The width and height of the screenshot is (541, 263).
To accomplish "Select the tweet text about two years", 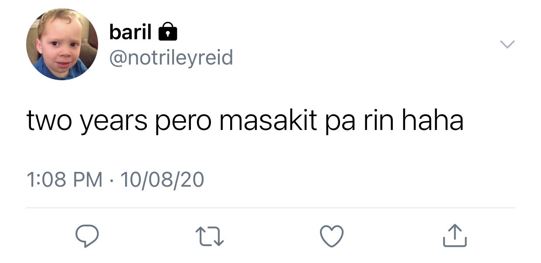I will pyautogui.click(x=245, y=121).
